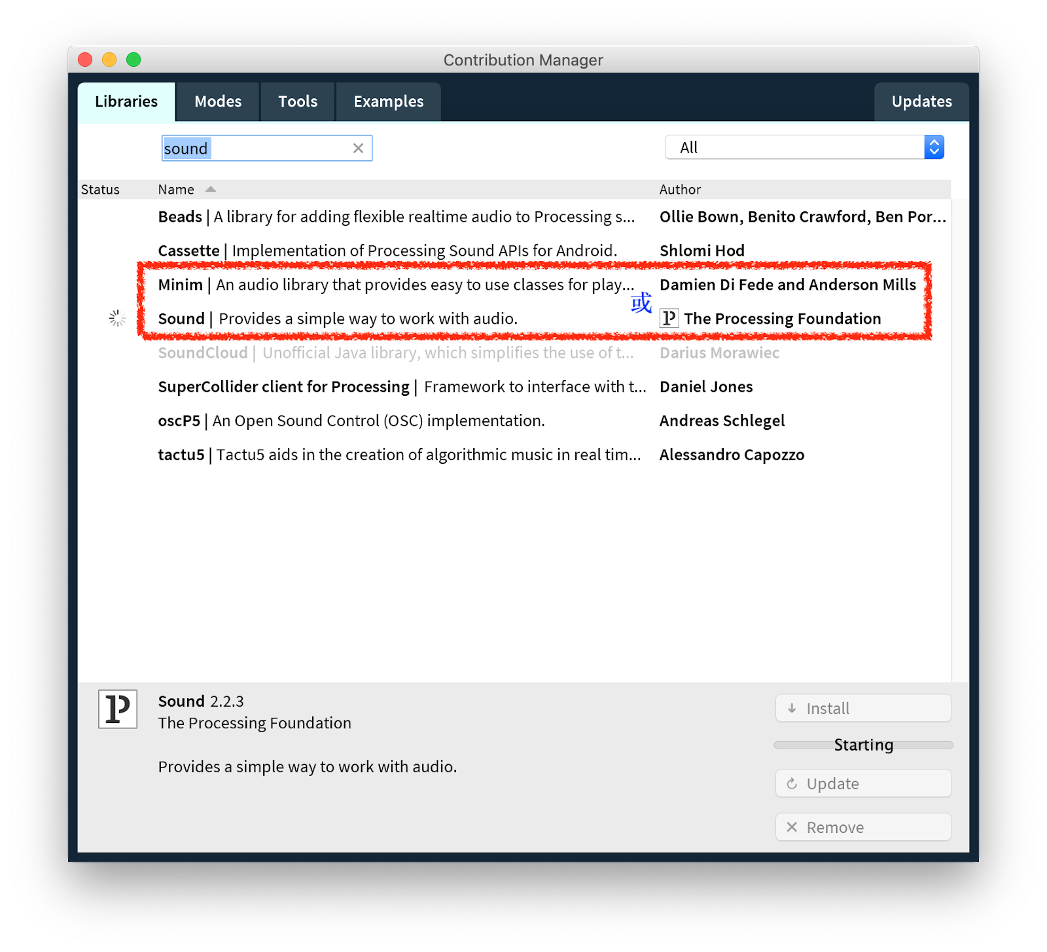Select the Minim library row

(514, 285)
